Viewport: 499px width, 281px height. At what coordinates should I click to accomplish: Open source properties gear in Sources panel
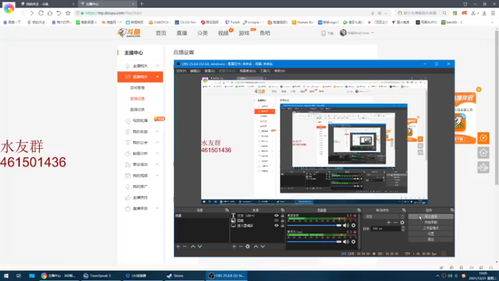(248, 246)
